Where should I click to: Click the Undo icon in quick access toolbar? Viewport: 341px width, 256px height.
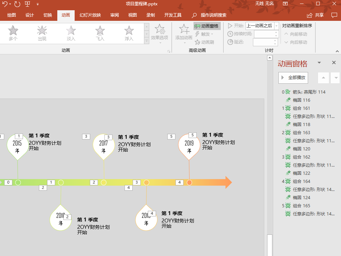[6, 4]
